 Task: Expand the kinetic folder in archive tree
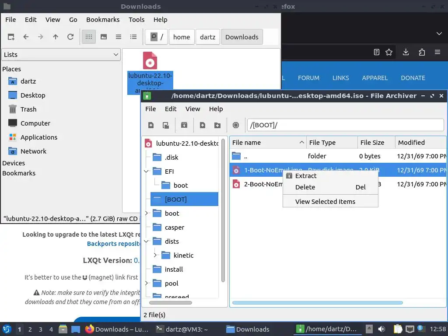155,255
